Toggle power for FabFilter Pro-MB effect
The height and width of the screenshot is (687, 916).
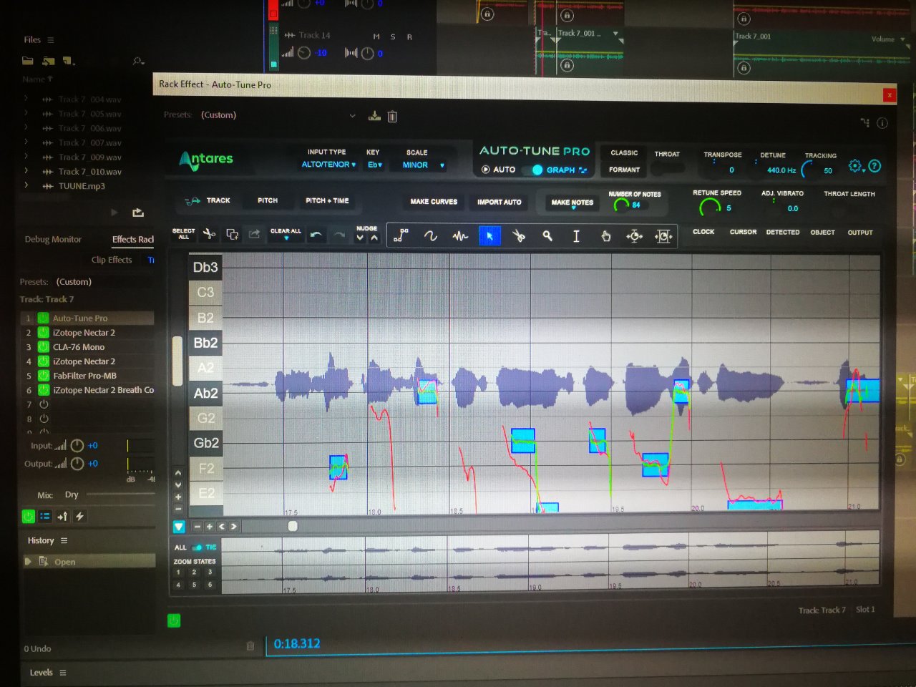pos(43,376)
